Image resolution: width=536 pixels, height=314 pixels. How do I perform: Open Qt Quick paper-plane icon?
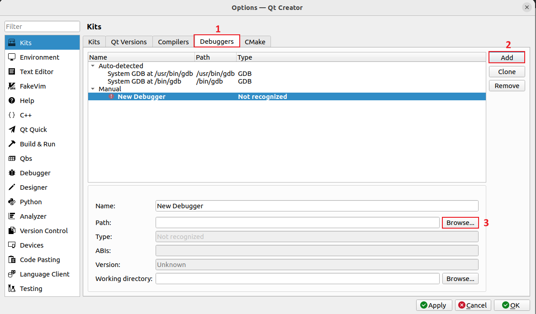[12, 129]
